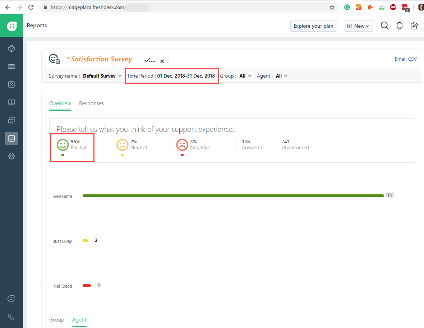Click the Satisfaction Survey report title
Image resolution: width=424 pixels, height=328 pixels.
coord(101,59)
